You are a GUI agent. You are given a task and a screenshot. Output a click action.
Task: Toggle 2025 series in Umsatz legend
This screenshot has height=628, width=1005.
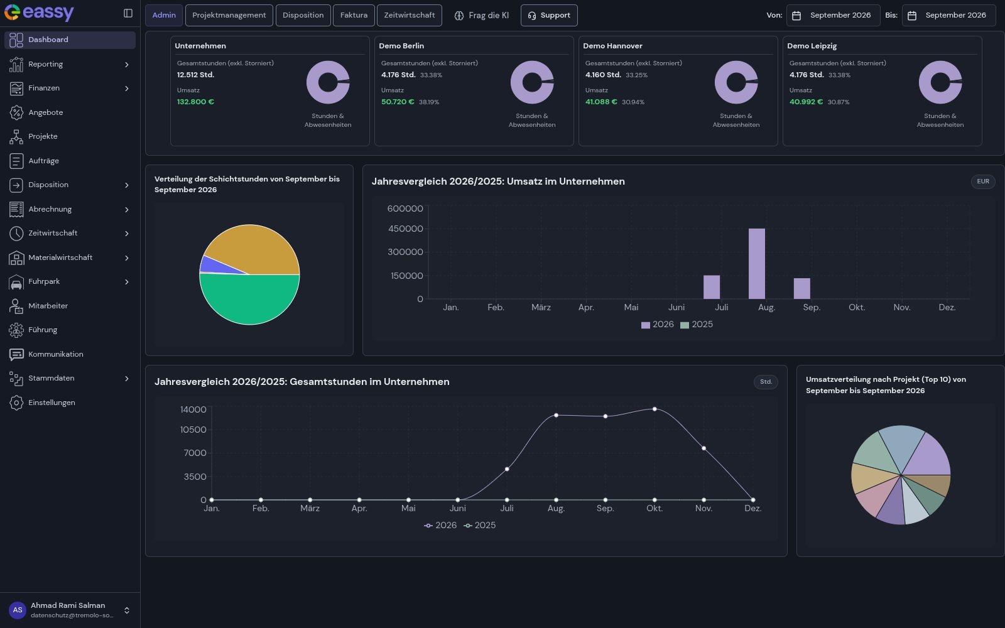(697, 325)
